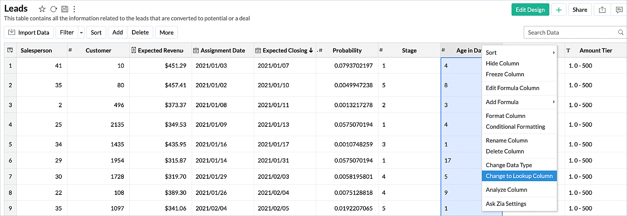Select Freeze Column menu entry
The height and width of the screenshot is (216, 627).
(505, 74)
